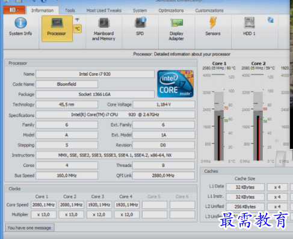This screenshot has height=239, width=293.
Task: Click the L2 Unified cache size '256 KBytes'
Action: click(245, 207)
